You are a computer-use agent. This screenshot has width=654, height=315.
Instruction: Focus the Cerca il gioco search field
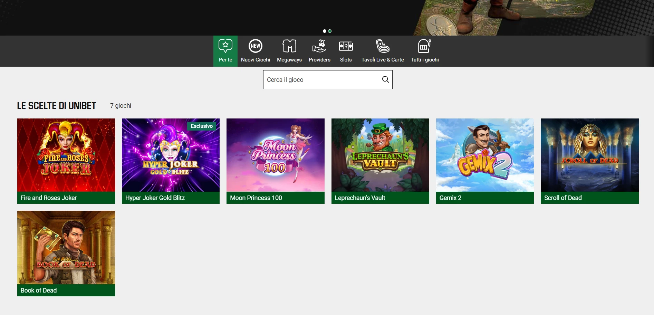coord(328,79)
